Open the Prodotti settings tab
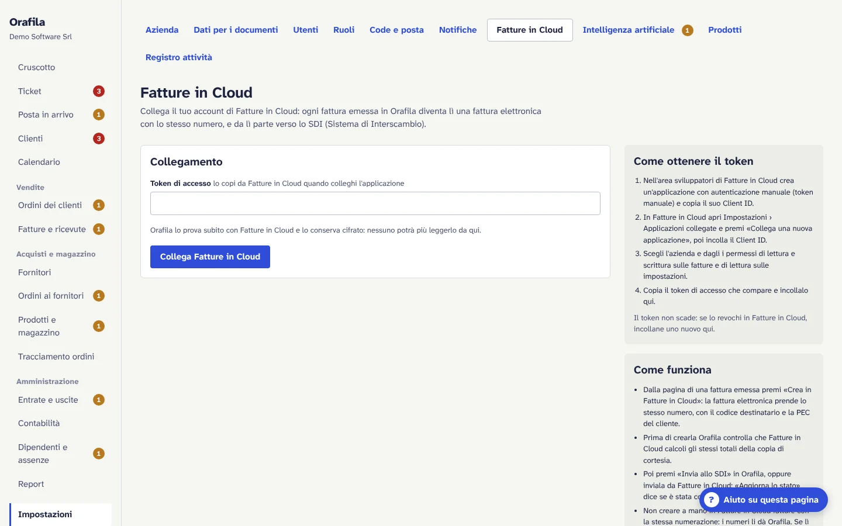 (x=724, y=30)
